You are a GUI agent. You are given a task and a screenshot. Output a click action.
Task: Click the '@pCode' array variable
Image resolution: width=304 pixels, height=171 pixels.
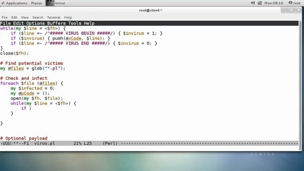click(27, 94)
